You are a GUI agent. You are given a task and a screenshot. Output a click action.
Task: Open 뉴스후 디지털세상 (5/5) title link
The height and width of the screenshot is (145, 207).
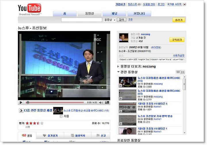(159, 92)
